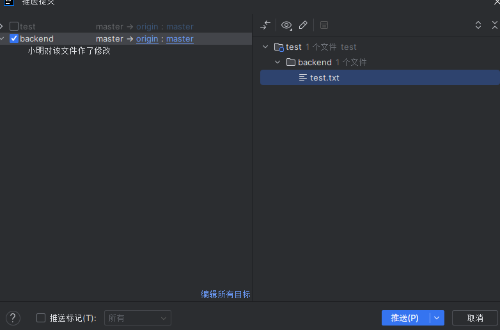Toggle the 推送标记(T) checkbox
The width and height of the screenshot is (500, 330).
pyautogui.click(x=41, y=318)
